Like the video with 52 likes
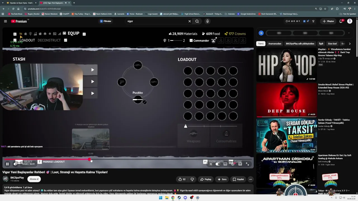358x201 pixels. click(x=182, y=180)
